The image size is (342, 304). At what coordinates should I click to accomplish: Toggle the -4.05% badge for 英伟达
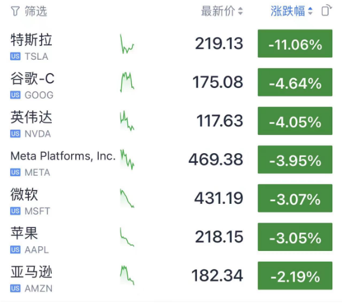coord(295,121)
